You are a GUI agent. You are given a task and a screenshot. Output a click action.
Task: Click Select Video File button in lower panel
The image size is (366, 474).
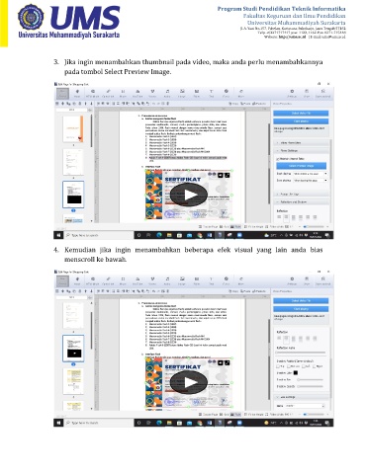pos(301,301)
